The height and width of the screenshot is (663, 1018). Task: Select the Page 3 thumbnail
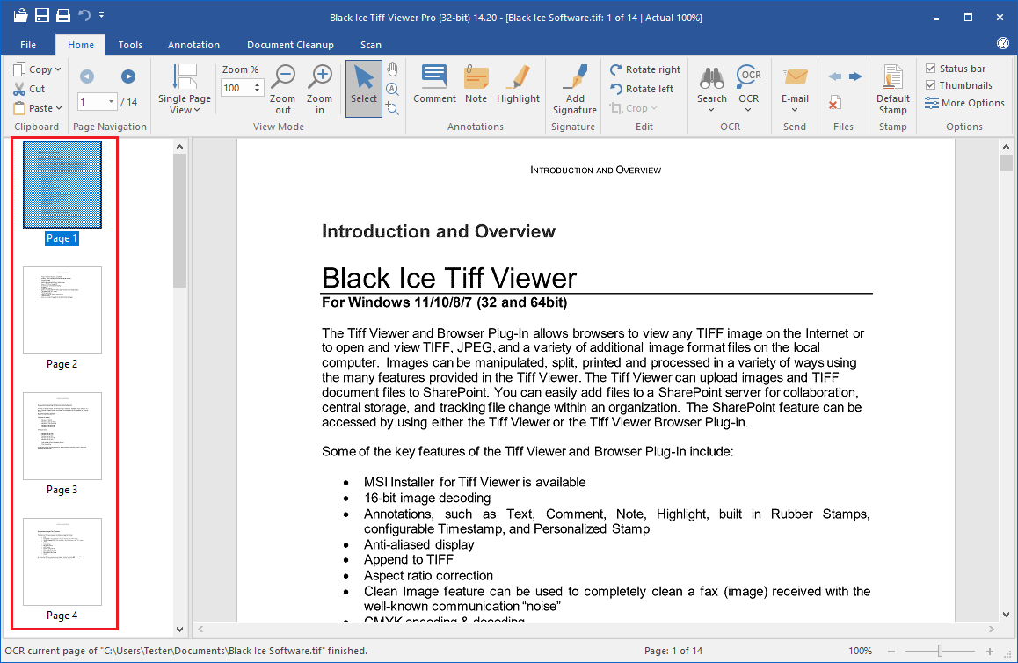coord(62,436)
